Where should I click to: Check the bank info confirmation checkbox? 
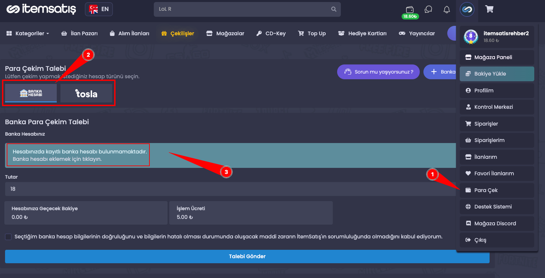8,237
